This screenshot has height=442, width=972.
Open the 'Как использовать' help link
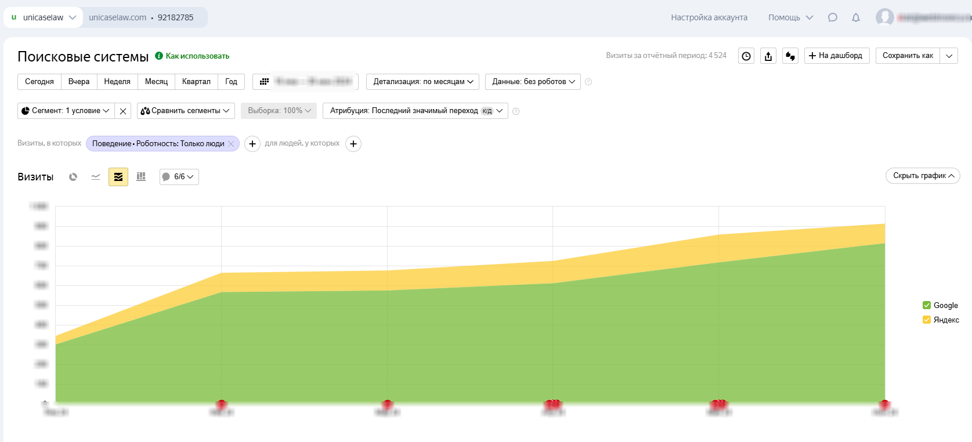(197, 56)
